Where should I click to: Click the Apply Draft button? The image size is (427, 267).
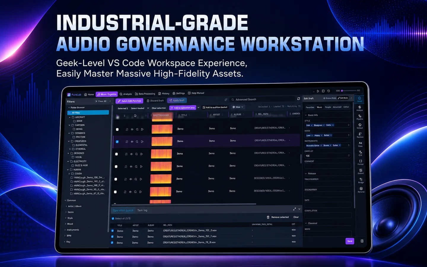coord(177,100)
